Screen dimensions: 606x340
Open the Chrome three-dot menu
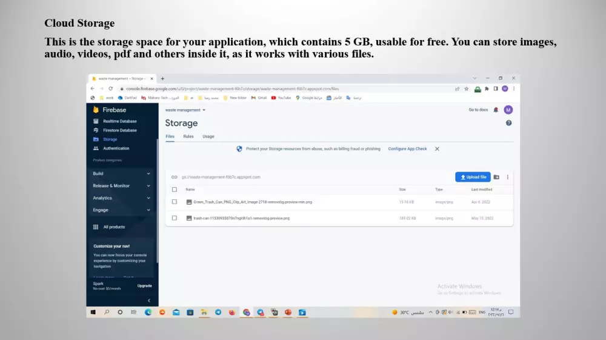pos(514,89)
